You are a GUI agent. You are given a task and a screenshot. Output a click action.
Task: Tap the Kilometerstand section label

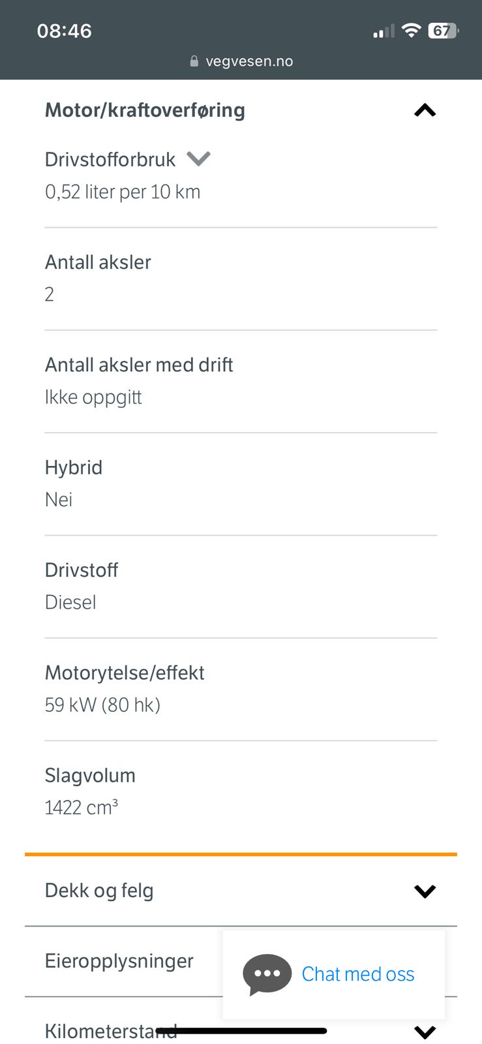[111, 1032]
